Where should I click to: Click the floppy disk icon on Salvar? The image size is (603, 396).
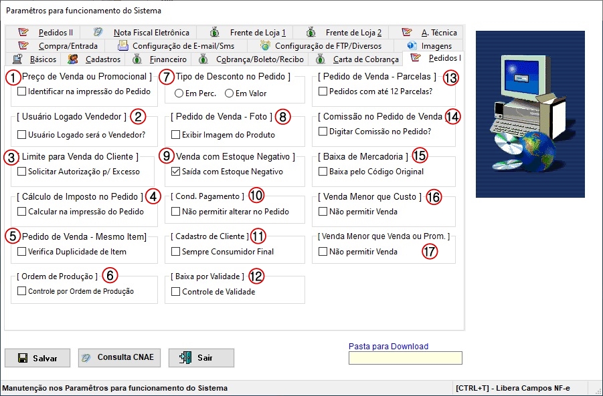click(x=23, y=358)
